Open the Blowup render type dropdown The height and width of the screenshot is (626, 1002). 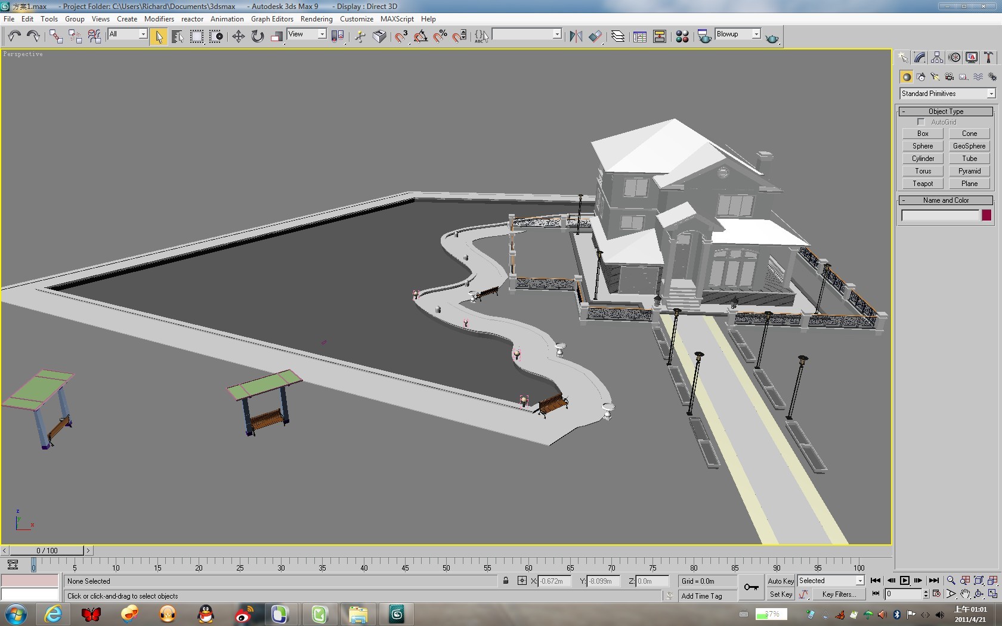tap(738, 34)
